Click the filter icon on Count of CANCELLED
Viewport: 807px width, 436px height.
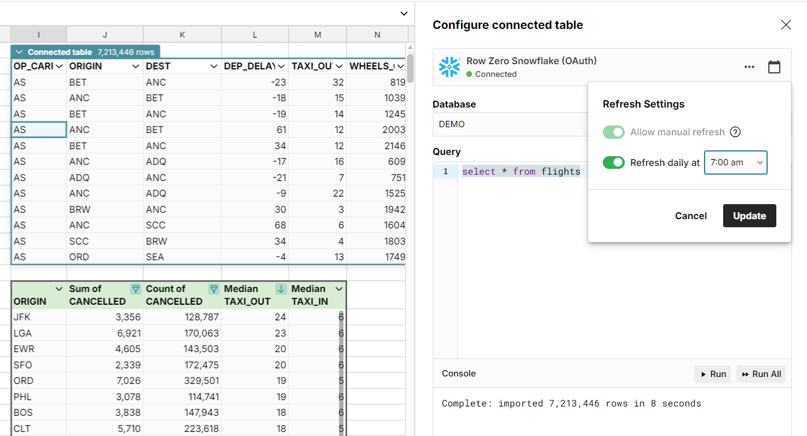213,289
